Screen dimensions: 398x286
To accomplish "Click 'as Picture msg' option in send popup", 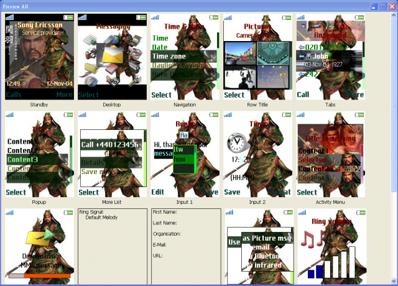I will pos(267,238).
